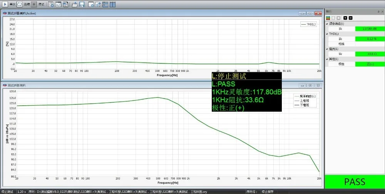Collapse the 其他(L) group
The image size is (385, 194).
327,59
